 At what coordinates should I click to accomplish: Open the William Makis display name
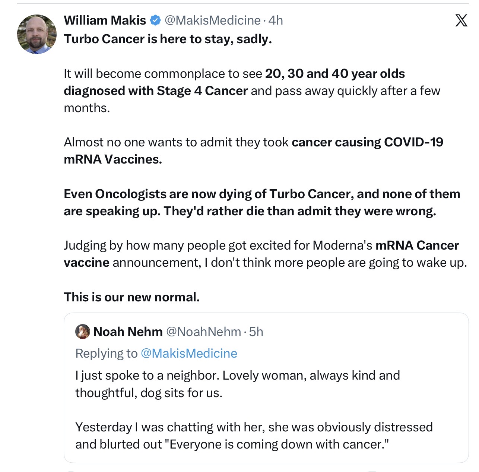pyautogui.click(x=105, y=20)
